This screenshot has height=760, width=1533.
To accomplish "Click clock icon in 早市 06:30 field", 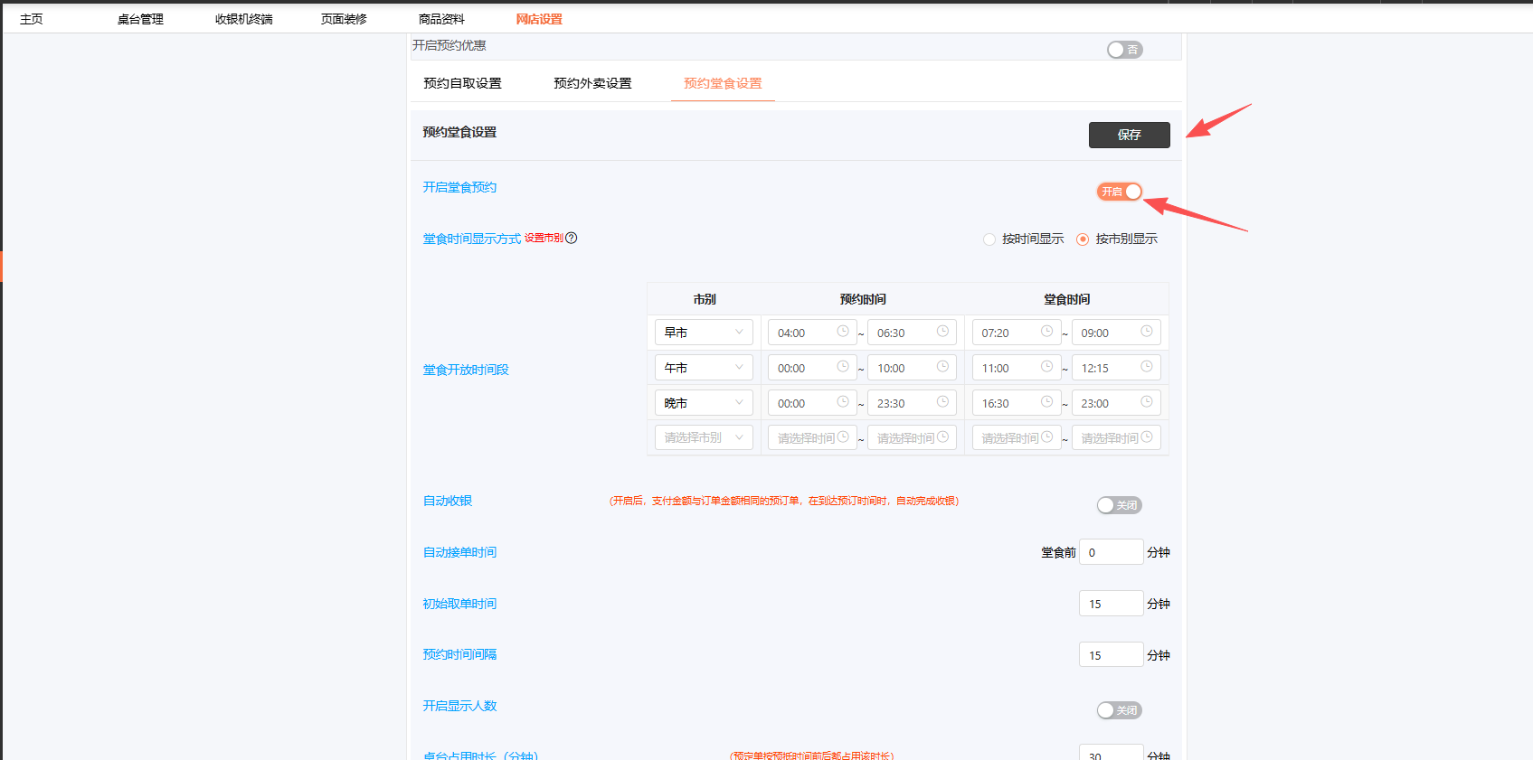I will 942,332.
